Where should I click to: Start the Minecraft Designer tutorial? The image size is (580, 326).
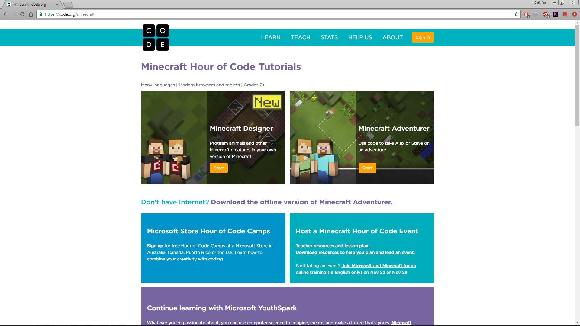point(219,168)
